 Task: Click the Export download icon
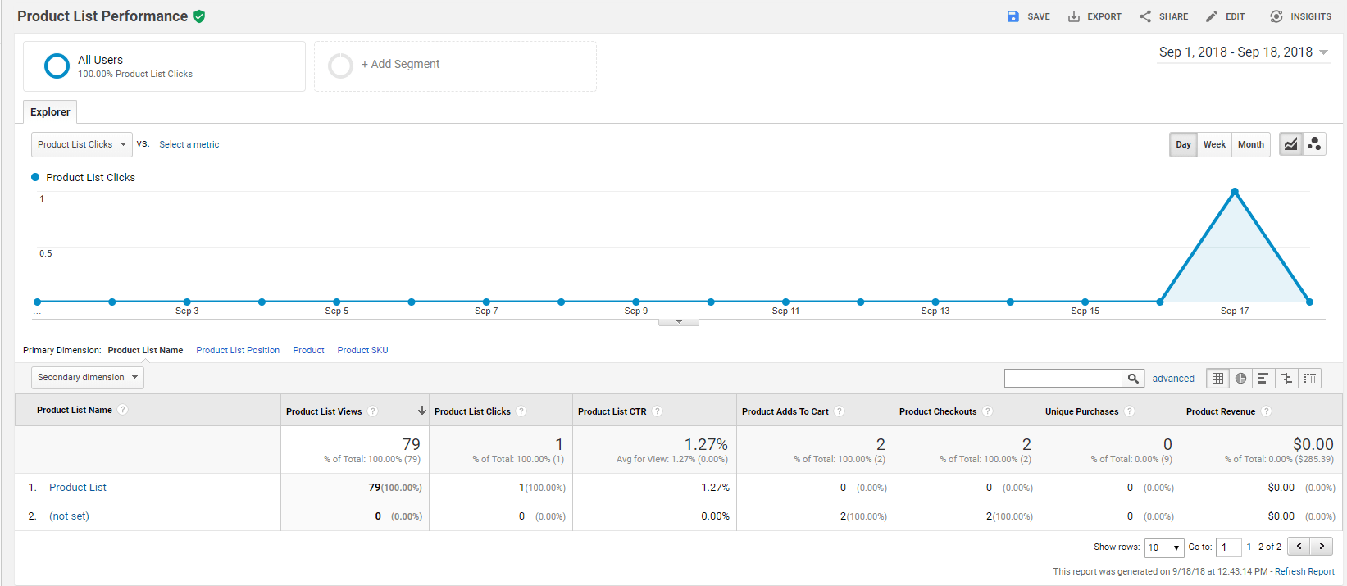tap(1074, 16)
